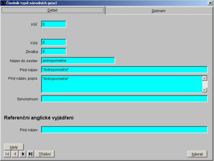Image resolution: width=214 pixels, height=161 pixels.
Task: Jump to the last record
Action: coord(30,154)
